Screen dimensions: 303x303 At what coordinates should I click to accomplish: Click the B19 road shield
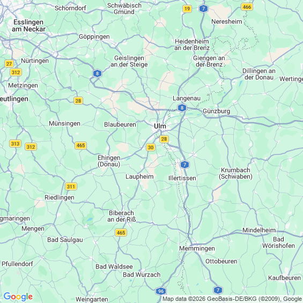tap(187, 9)
